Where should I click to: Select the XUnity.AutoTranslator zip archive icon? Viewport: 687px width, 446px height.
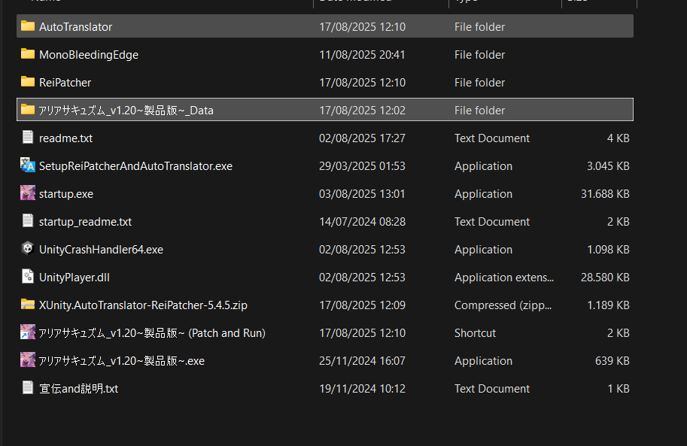tap(28, 305)
